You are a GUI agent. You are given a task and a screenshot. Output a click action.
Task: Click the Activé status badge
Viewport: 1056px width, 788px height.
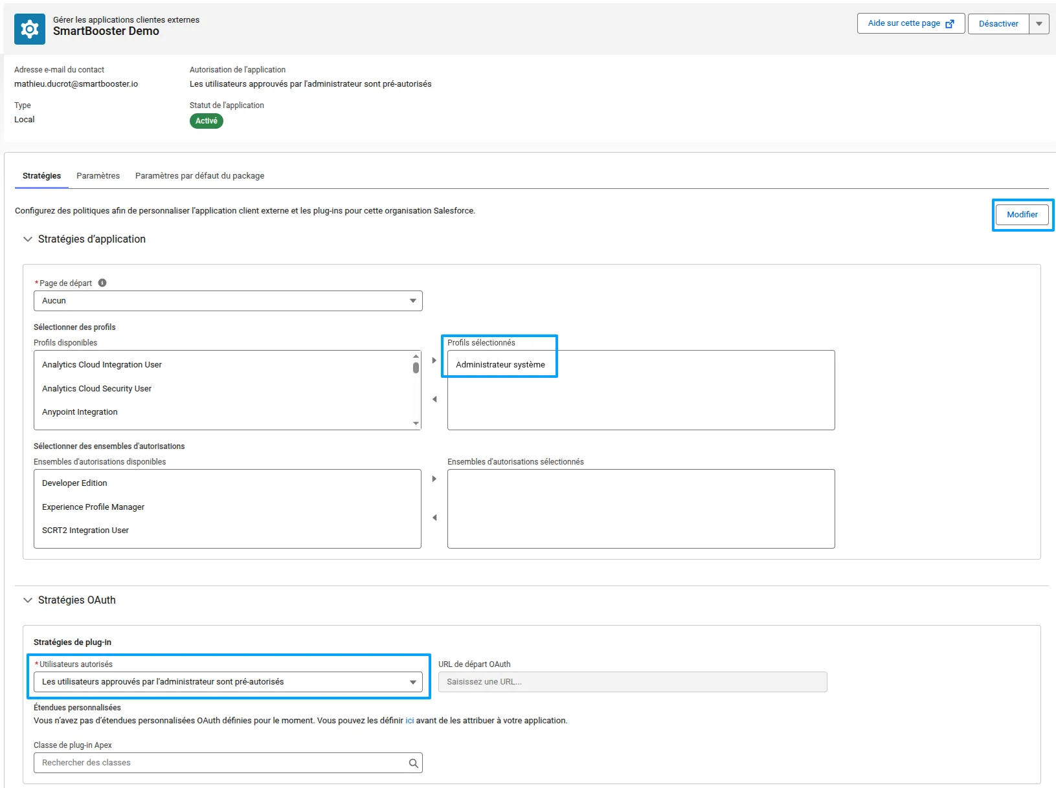[x=207, y=121]
